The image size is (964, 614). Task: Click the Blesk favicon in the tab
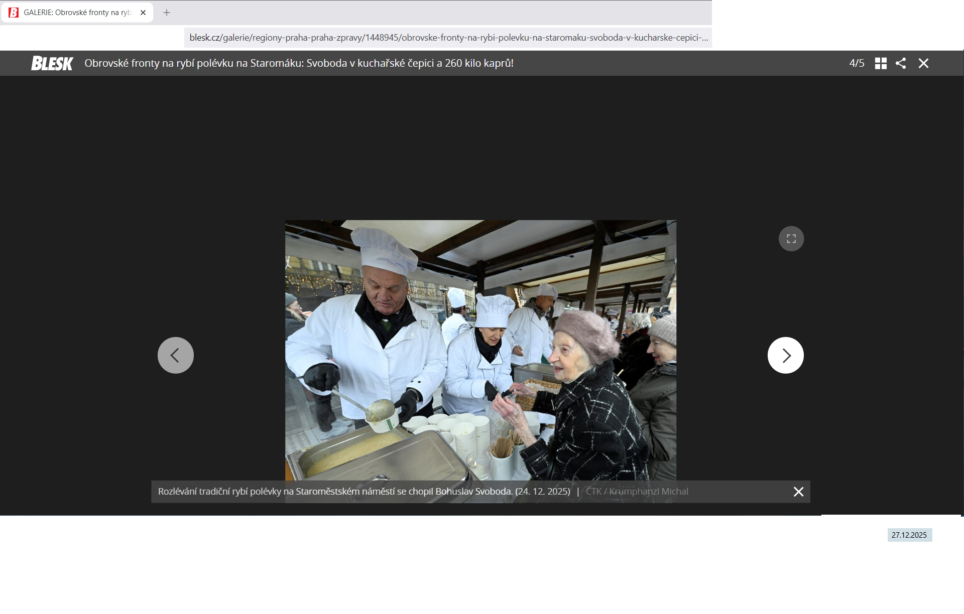(x=14, y=13)
